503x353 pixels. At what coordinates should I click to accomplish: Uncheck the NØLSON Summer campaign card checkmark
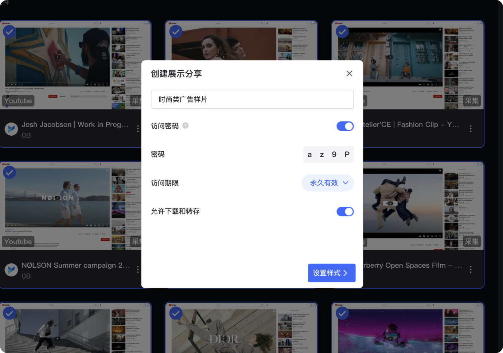pos(9,172)
